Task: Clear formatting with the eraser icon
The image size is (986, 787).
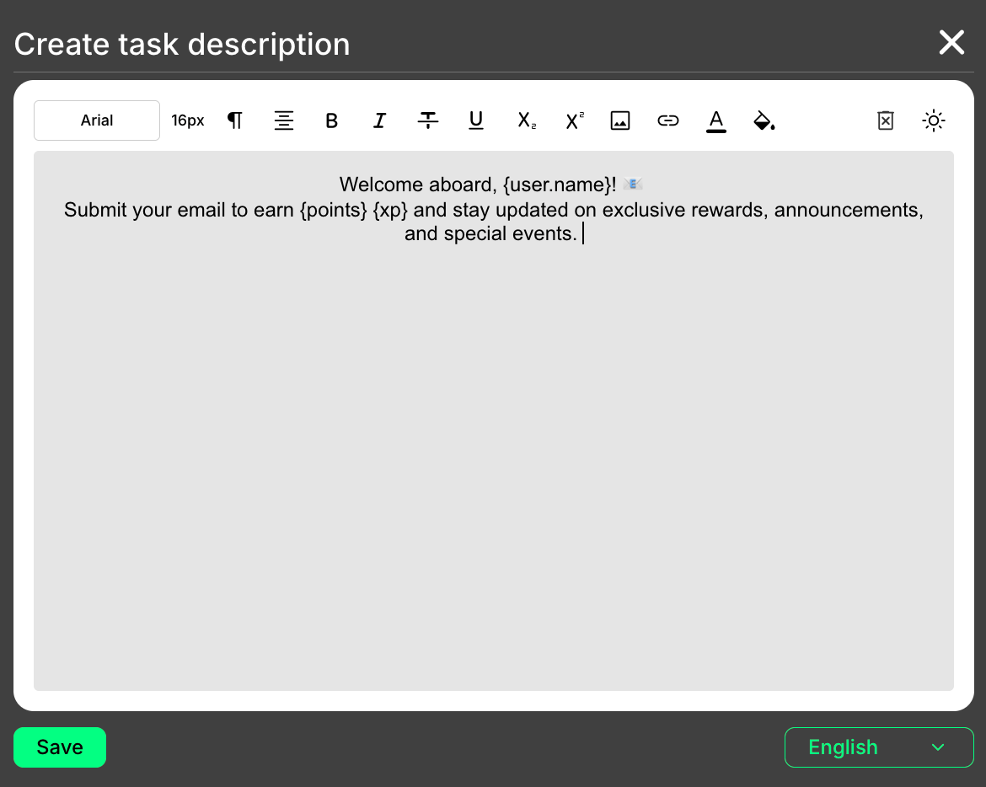Action: tap(886, 120)
